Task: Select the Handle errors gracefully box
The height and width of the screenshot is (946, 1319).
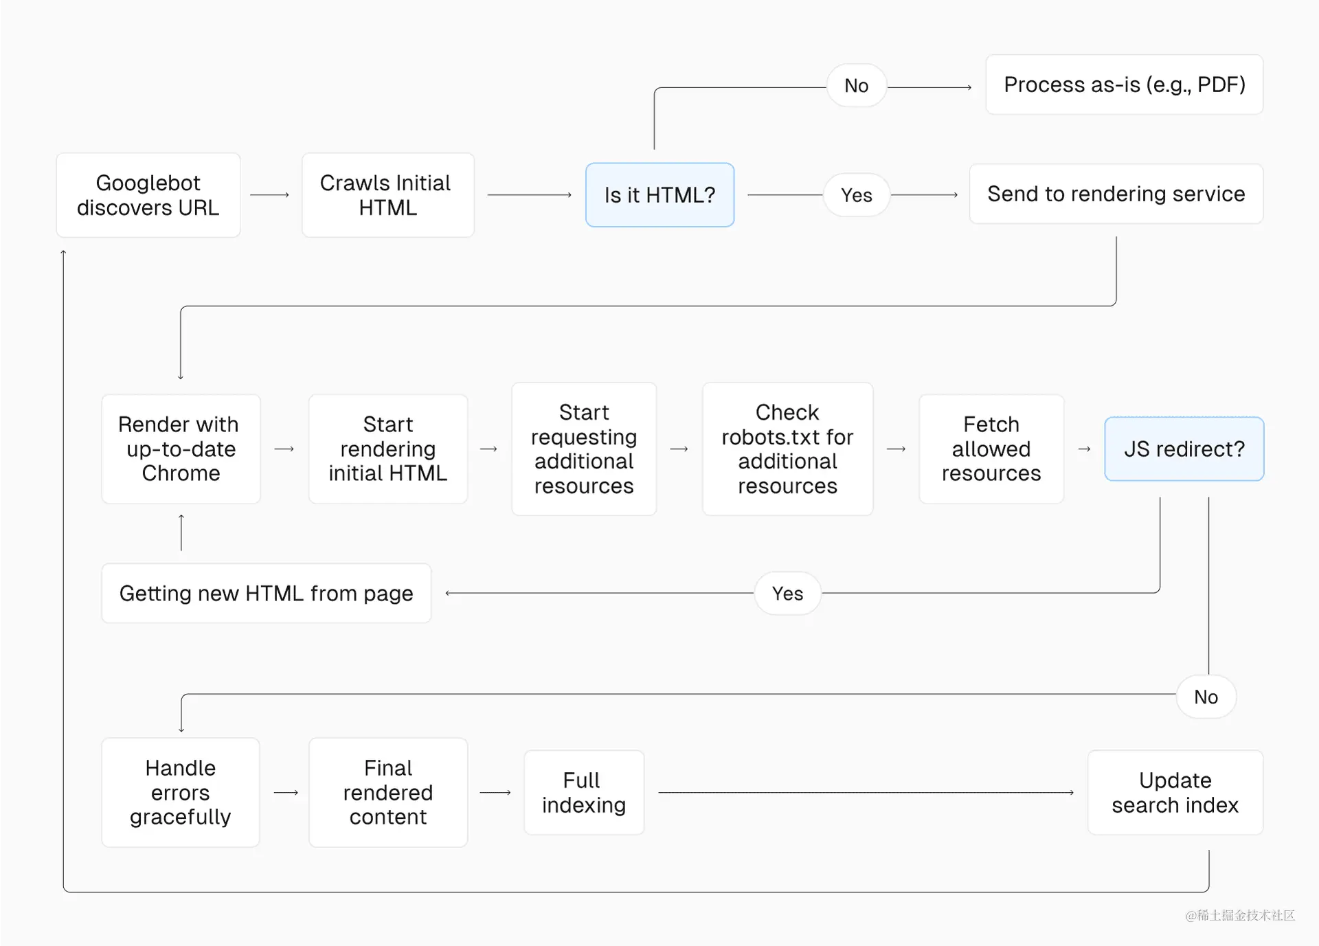Action: pos(181,792)
